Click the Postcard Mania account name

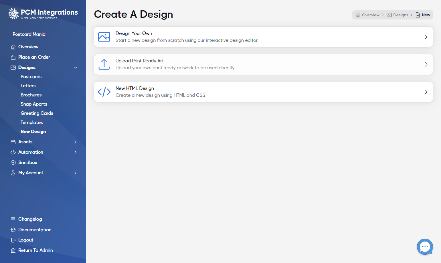coord(29,34)
